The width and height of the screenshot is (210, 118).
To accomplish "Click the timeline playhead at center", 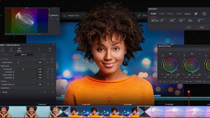I will coord(109,99).
